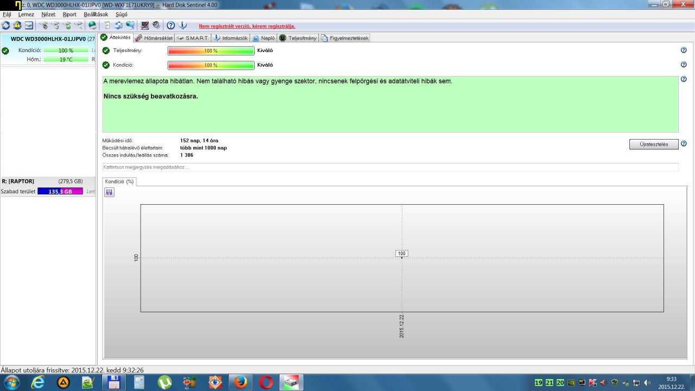Open the Riport menu
695x391 pixels.
point(69,14)
